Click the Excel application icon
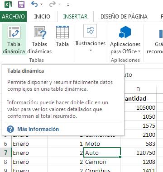 click(x=9, y=5)
